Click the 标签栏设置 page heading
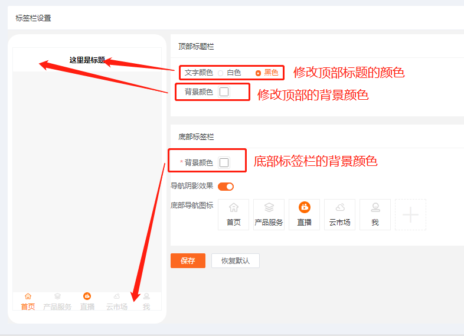 33,18
